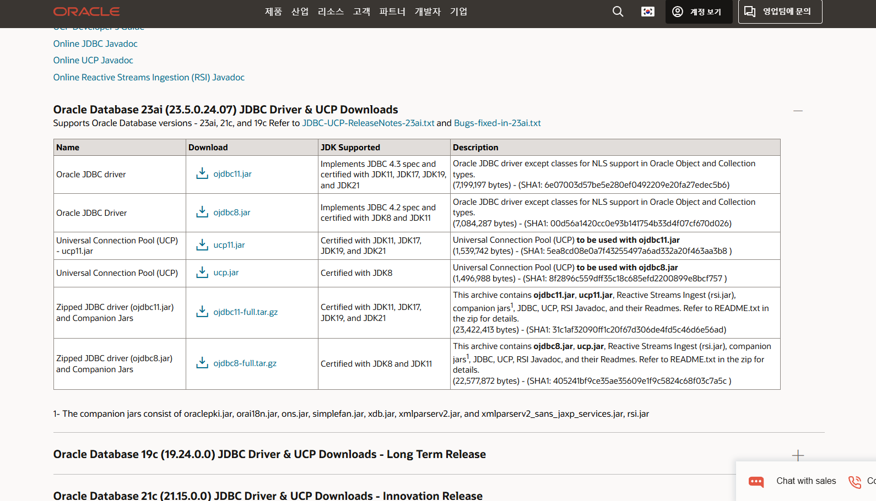Click description with 23,422,413 bytes
Viewport: 876px width, 501px height.
(x=615, y=313)
